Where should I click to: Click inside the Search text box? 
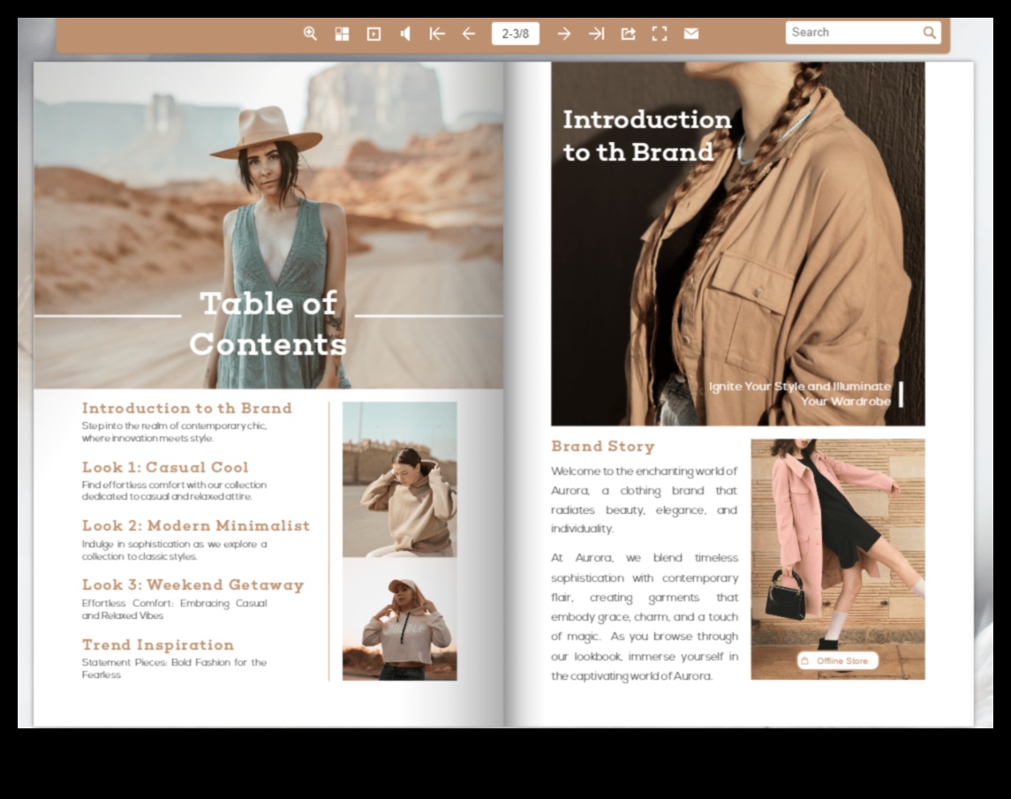(852, 33)
